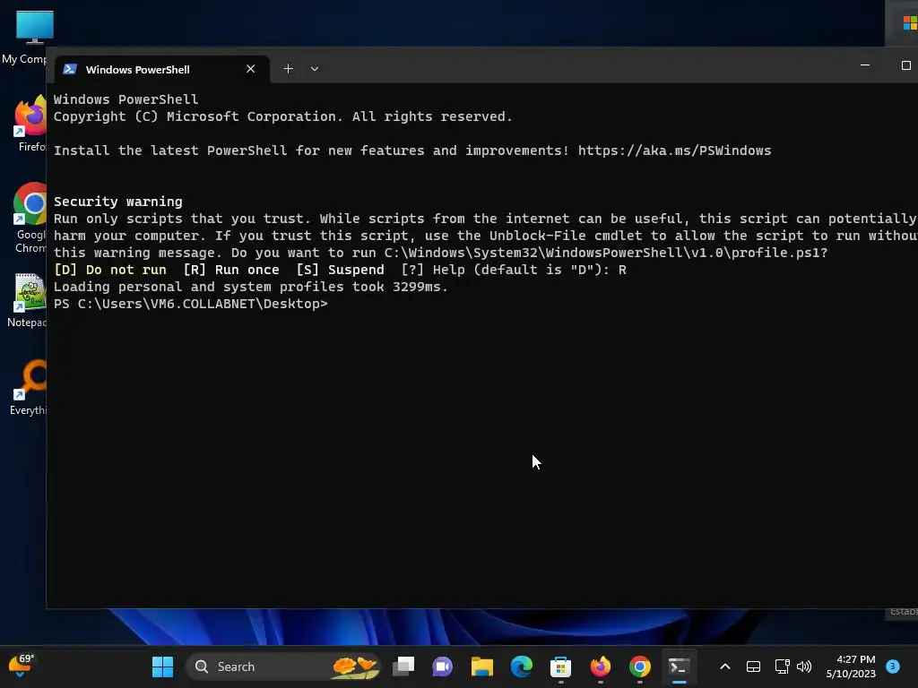Click "Loading personal and system profiles" line
The width and height of the screenshot is (918, 688).
click(251, 287)
